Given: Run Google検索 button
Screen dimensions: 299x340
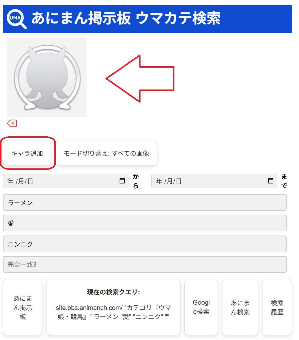Looking at the screenshot, I should (x=201, y=307).
